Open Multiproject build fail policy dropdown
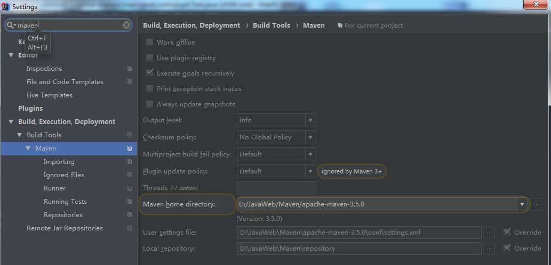The image size is (551, 265). (x=276, y=154)
